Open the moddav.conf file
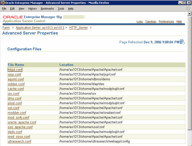 pos(17,113)
